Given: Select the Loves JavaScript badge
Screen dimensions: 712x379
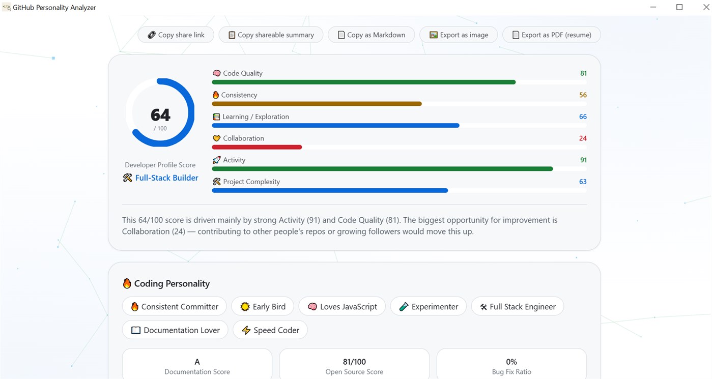Looking at the screenshot, I should pos(342,307).
